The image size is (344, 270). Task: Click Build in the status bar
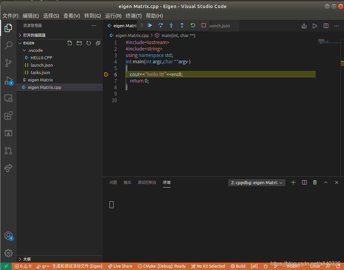[x=238, y=266]
